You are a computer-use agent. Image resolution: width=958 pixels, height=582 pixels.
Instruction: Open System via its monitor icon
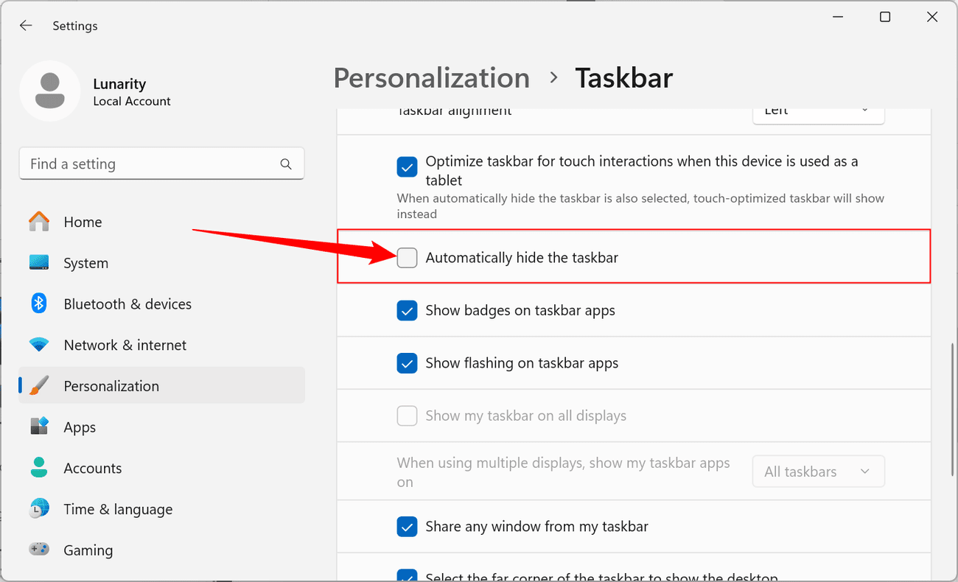coord(39,263)
